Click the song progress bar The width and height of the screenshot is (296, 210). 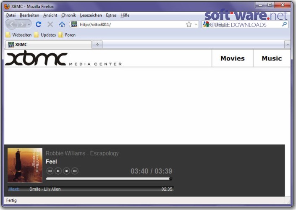click(x=109, y=179)
